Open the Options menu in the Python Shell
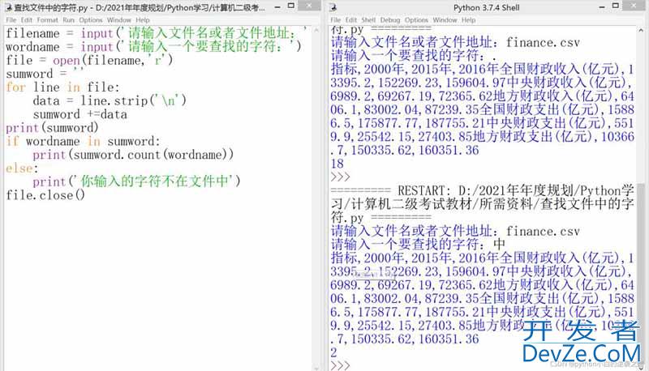This screenshot has height=371, width=649. click(416, 19)
